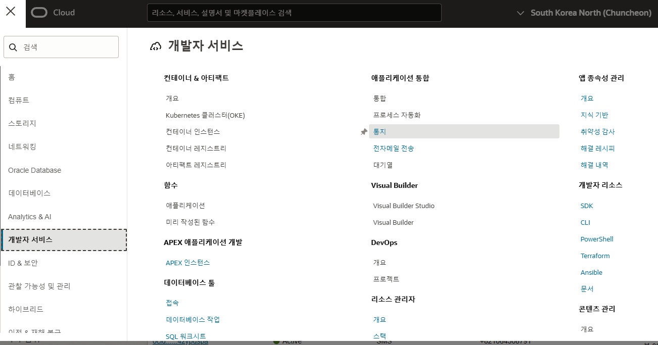Open 개요 under 리소스 관리자
Image resolution: width=658 pixels, height=345 pixels.
pos(380,320)
